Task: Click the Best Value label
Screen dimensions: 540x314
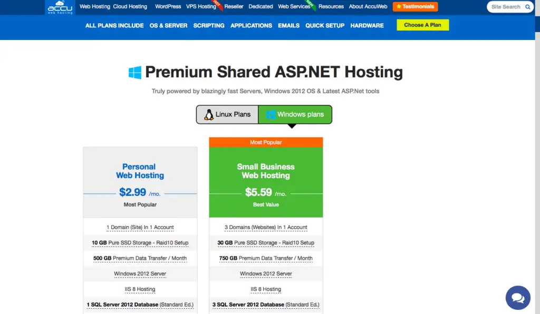Action: pyautogui.click(x=266, y=204)
